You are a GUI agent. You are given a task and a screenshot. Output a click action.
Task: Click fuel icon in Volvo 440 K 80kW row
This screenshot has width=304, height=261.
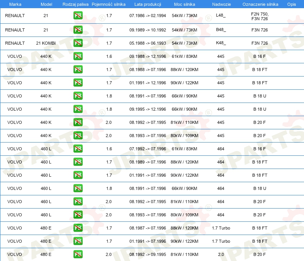coord(78,135)
